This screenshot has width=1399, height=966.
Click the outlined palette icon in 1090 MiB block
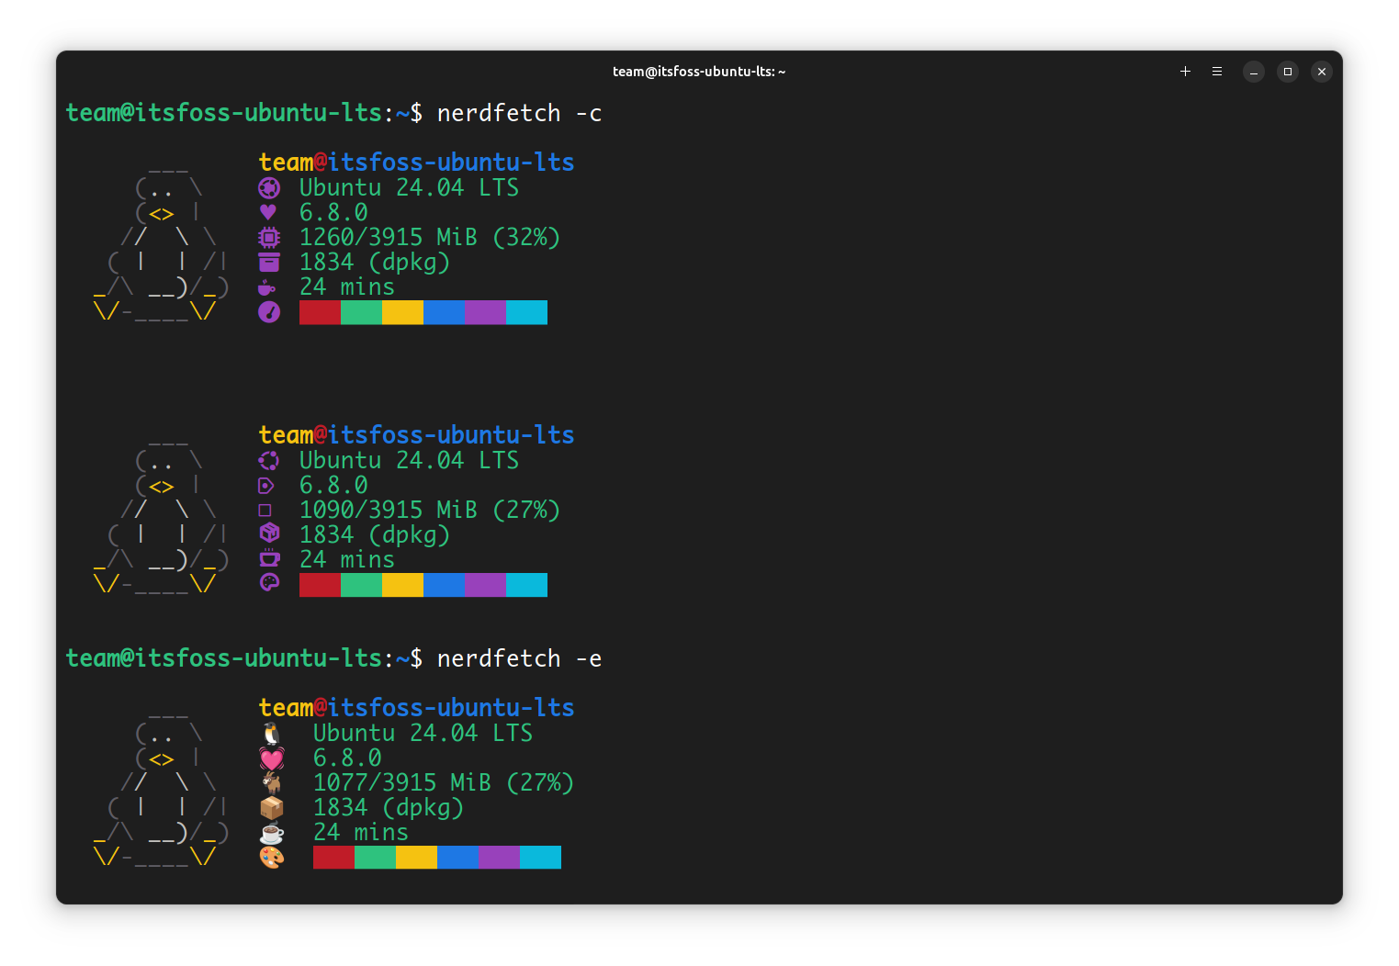[x=269, y=582]
